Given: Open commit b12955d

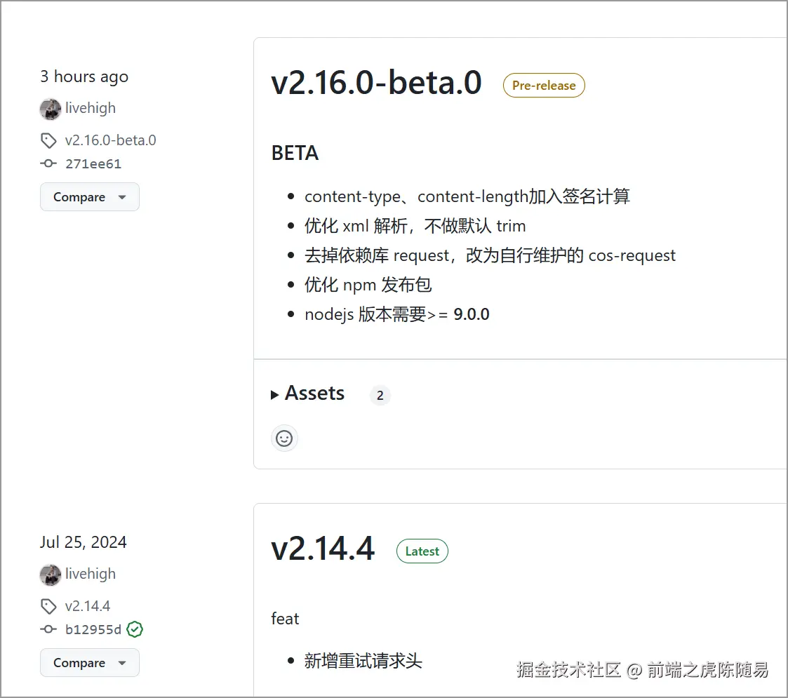Looking at the screenshot, I should coord(93,629).
